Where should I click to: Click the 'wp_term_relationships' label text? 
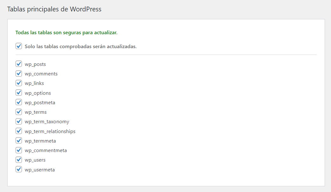tap(50, 131)
